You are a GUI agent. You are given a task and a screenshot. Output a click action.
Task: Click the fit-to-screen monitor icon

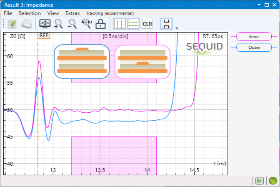coord(44,24)
